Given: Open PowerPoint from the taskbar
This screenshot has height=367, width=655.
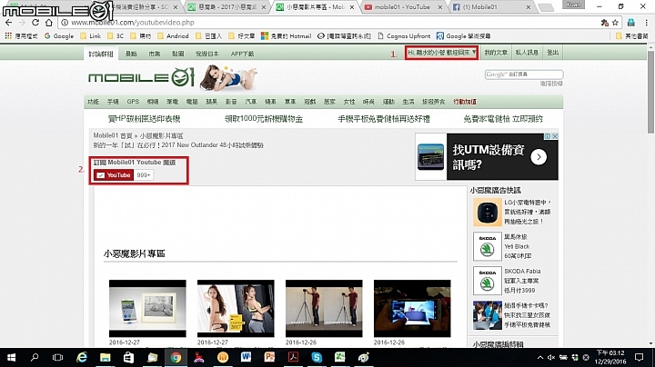Looking at the screenshot, I should 269,357.
